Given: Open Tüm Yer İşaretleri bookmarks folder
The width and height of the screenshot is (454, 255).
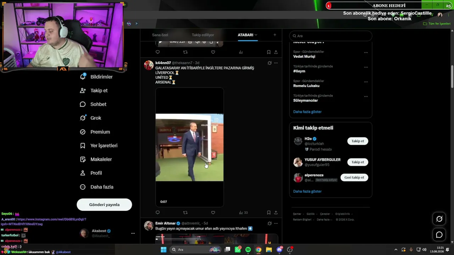Looking at the screenshot, I should pos(437,24).
